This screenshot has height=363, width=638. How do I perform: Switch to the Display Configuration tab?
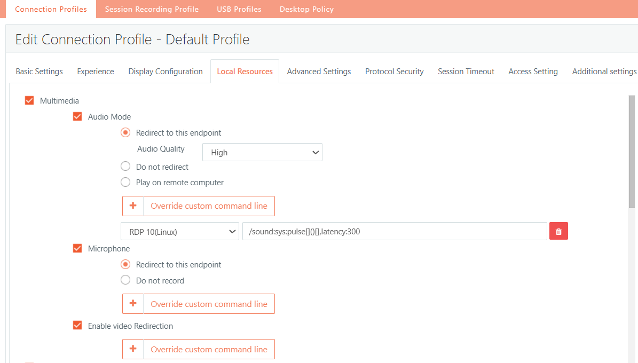coord(166,72)
